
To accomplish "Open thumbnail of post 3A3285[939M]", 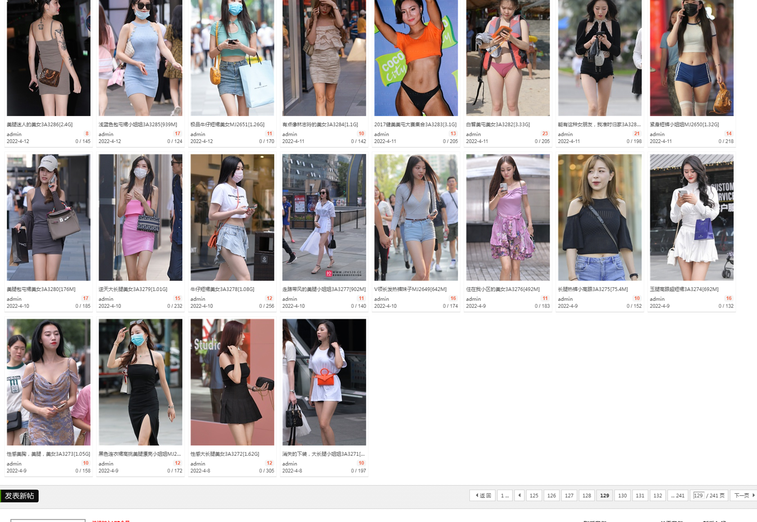I will click(140, 58).
